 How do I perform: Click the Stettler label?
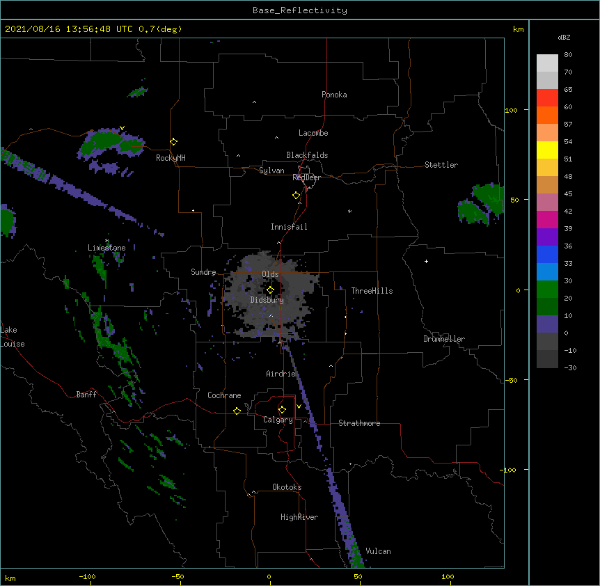pyautogui.click(x=441, y=165)
